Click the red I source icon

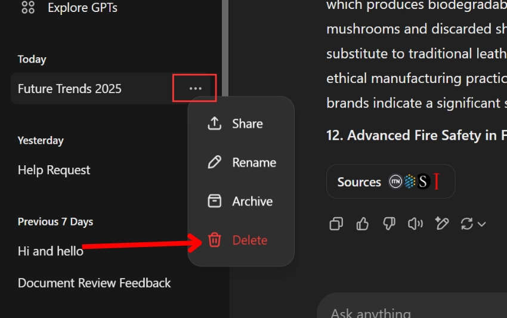(437, 181)
